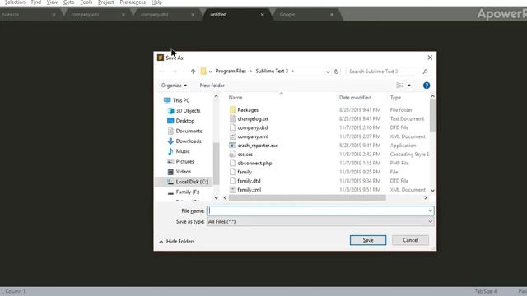Create a New folder
The image size is (527, 296).
point(212,86)
